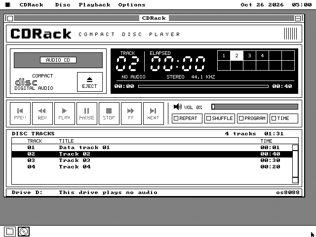This screenshot has height=237, width=316.
Task: Open the CD disc icon in the bottom tray
Action: pos(24,232)
